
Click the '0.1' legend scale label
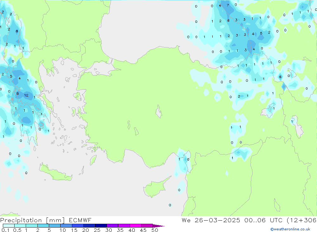tap(5, 230)
